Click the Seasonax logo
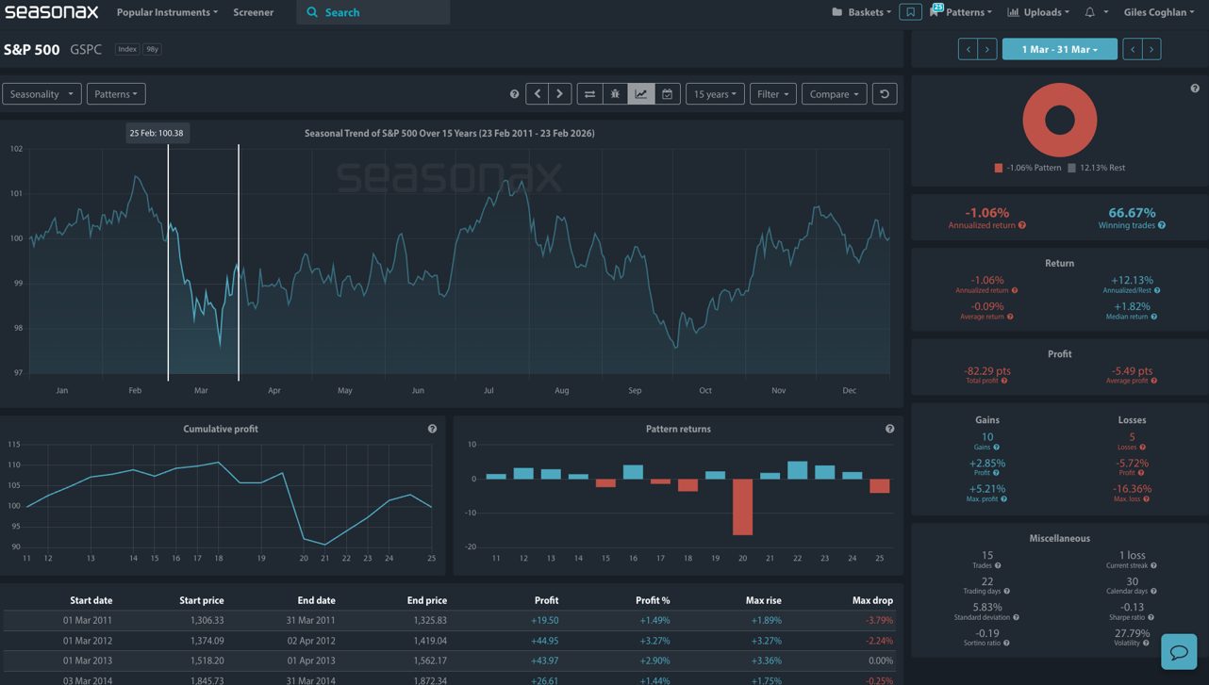Image resolution: width=1209 pixels, height=685 pixels. [x=51, y=12]
